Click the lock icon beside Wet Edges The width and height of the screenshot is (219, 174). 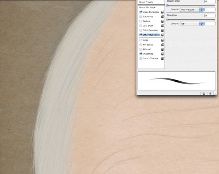(x=162, y=45)
